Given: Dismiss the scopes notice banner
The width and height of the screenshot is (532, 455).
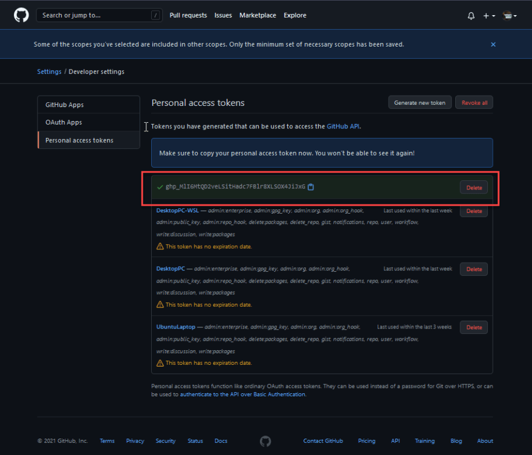Looking at the screenshot, I should coord(493,45).
